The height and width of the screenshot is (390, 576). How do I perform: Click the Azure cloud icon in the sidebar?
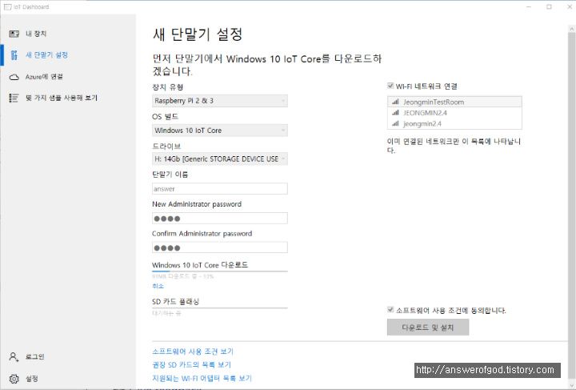coord(14,77)
